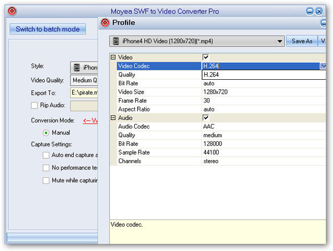
Task: Toggle the Video section checkbox
Action: (206, 57)
